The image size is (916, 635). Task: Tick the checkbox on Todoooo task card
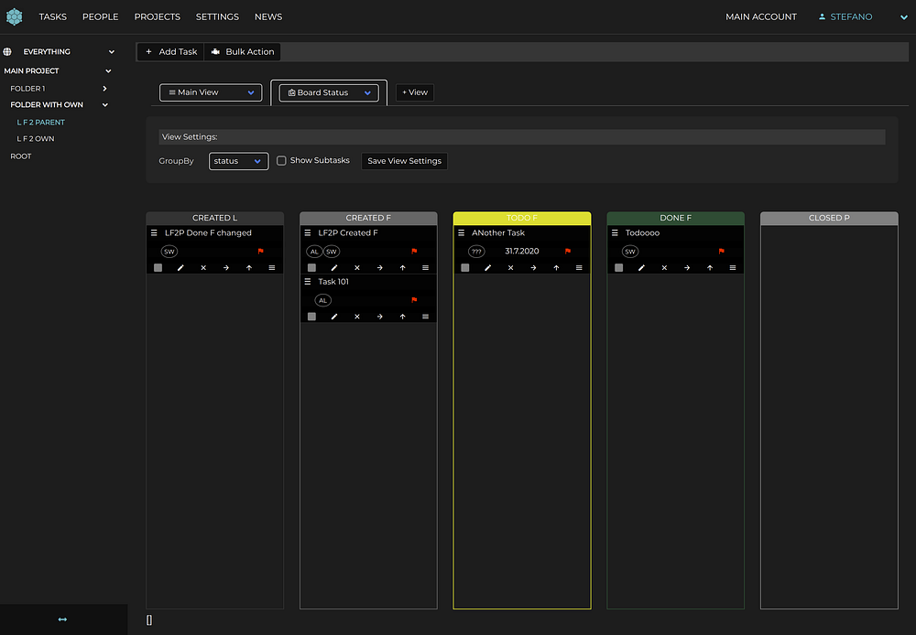click(619, 268)
